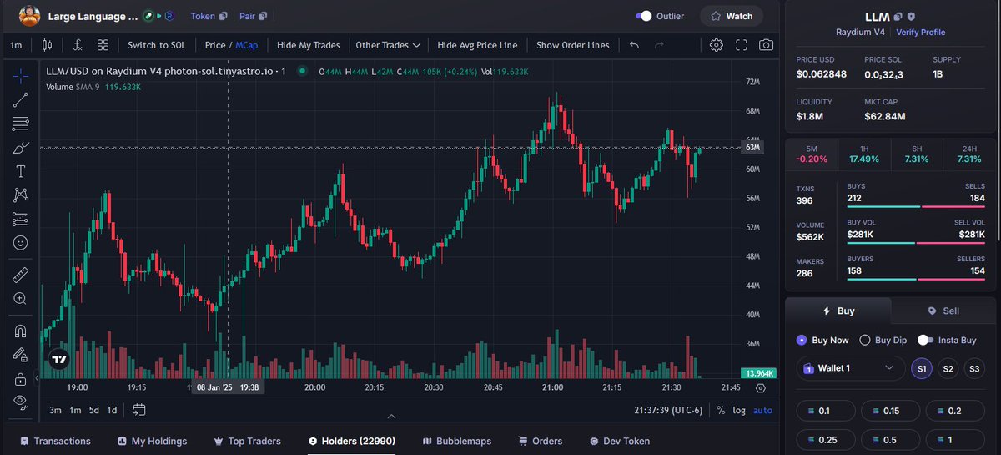The width and height of the screenshot is (1001, 455).
Task: Select the Buy Dip radio option
Action: point(865,340)
